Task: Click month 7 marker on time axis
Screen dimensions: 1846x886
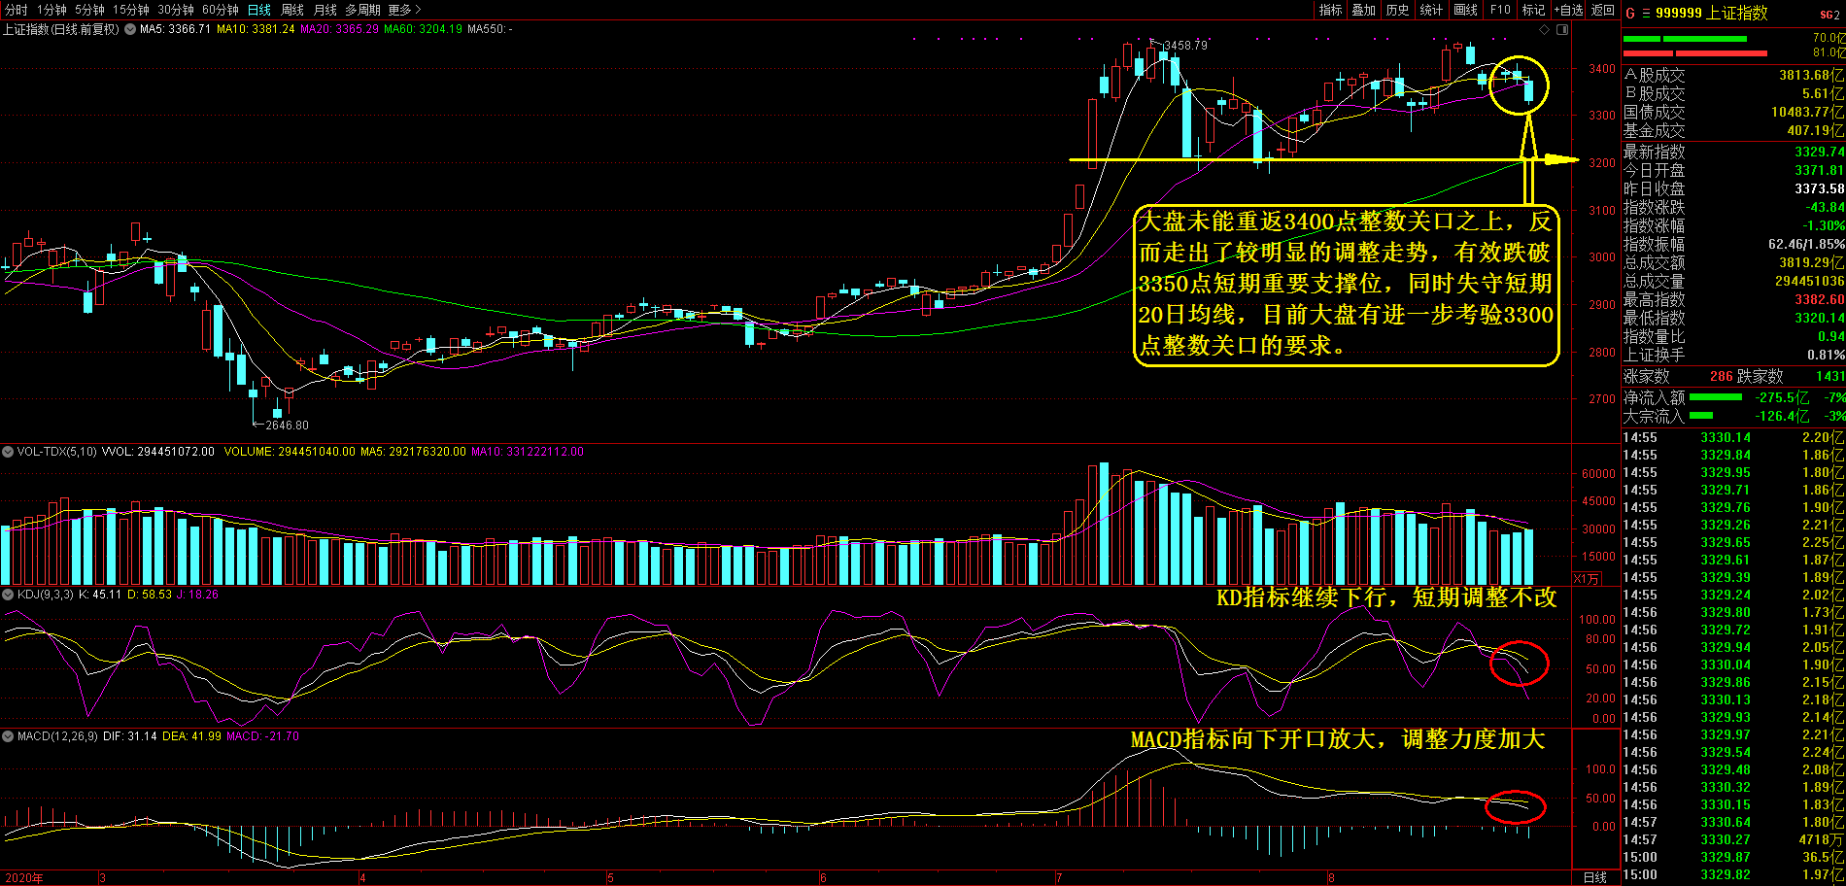Action: [1059, 877]
